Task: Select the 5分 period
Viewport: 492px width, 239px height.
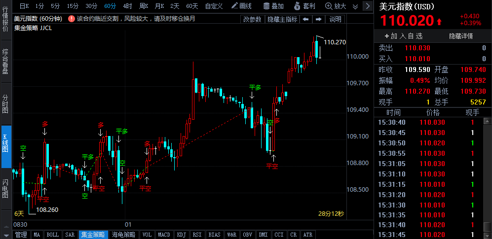Action: point(55,5)
